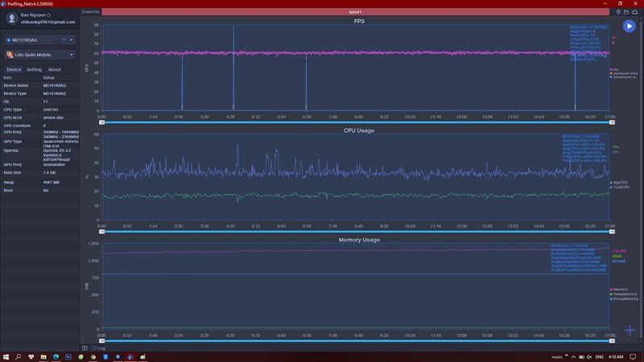
Task: Click the expand icon beside Log
Action: (85, 348)
